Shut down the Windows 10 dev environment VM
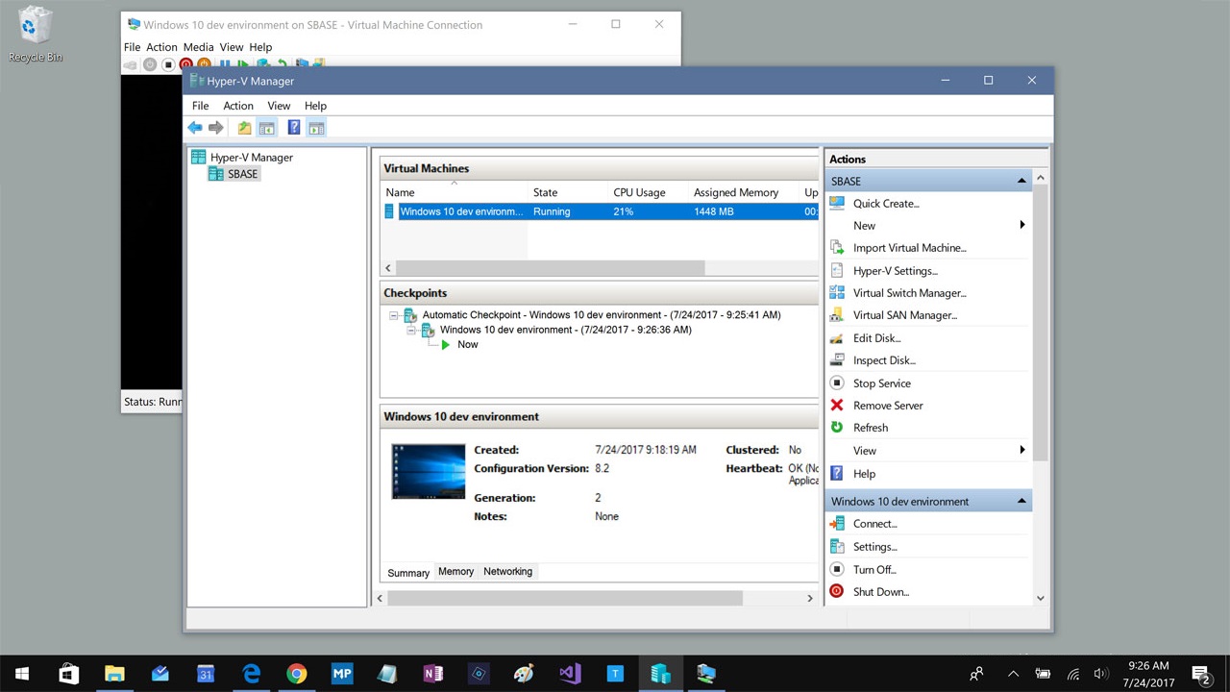1230x692 pixels. pos(880,591)
